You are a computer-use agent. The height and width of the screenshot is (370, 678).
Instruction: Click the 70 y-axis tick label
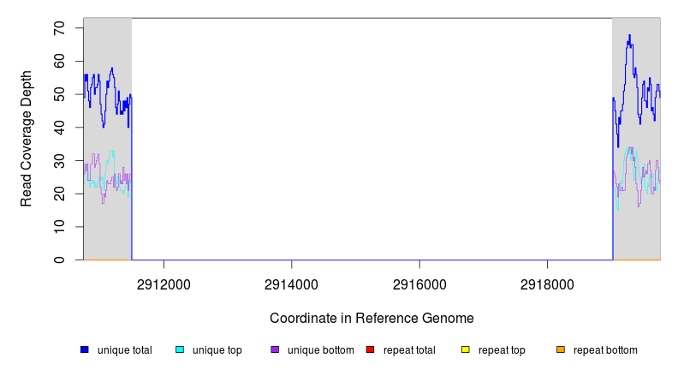click(59, 28)
